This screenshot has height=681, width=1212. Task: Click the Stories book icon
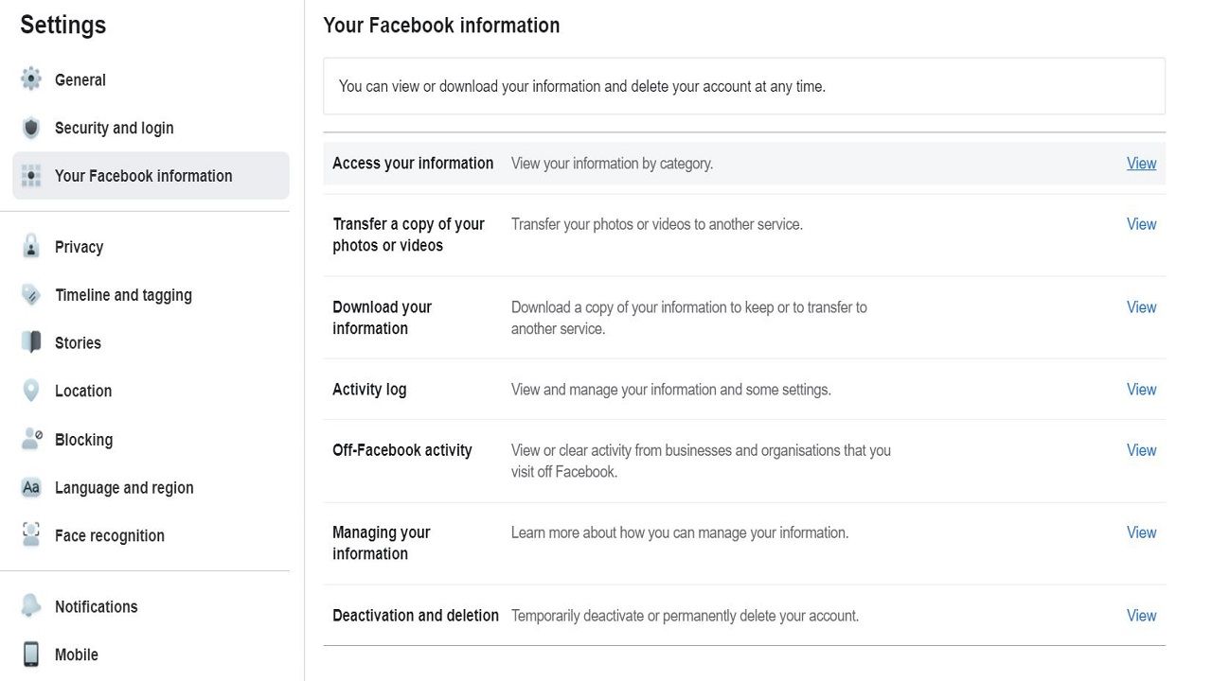click(x=31, y=342)
